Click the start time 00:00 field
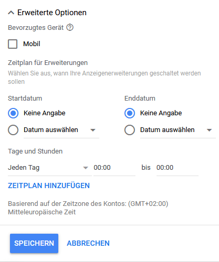Viewport: 219px width, 262px height. click(x=114, y=168)
